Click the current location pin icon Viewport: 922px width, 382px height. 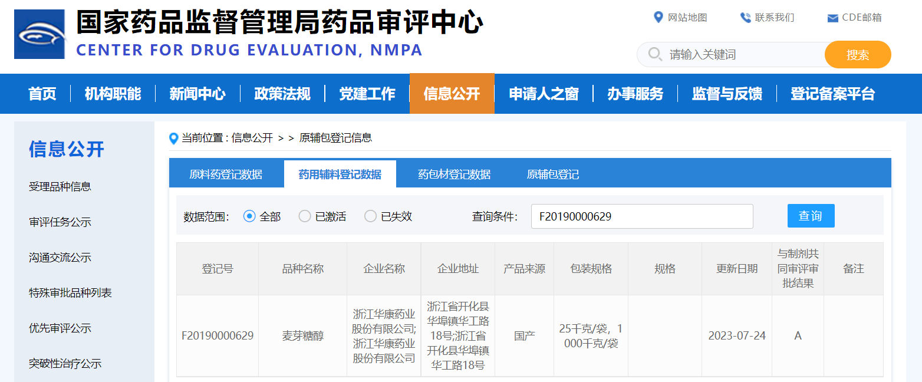tap(173, 139)
